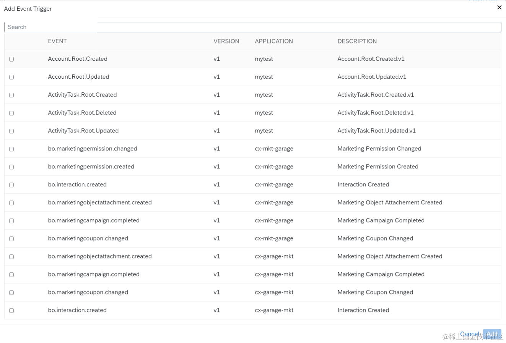Click the bo.marketingpermission.created event name
Screen dimensions: 506x343
[x=91, y=167]
